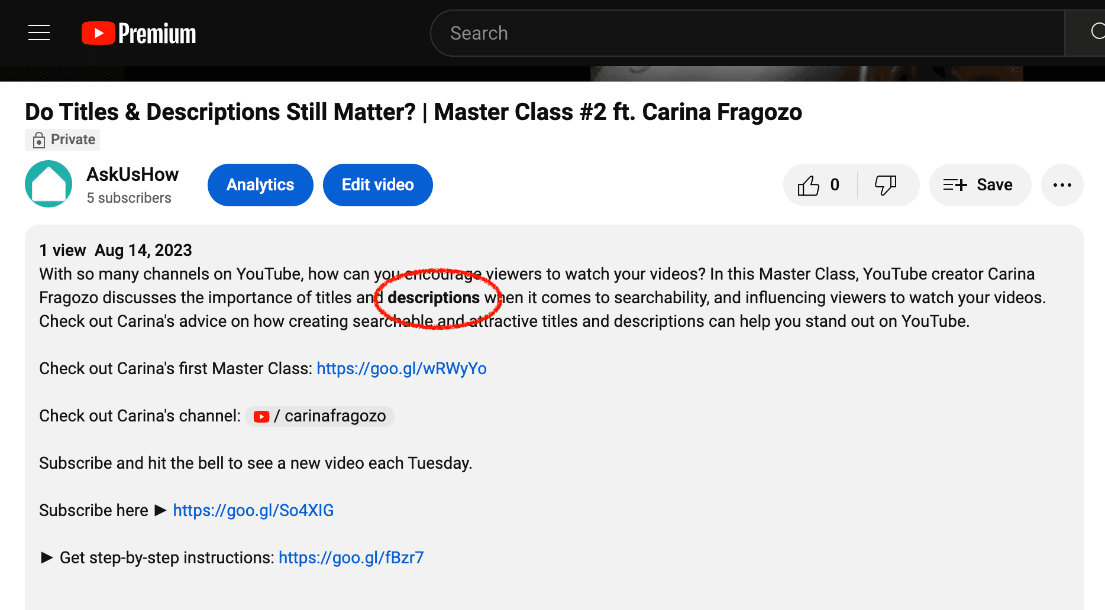Viewport: 1105px width, 610px height.
Task: Click the YouTube icon in carinafragozo chip
Action: pos(261,417)
